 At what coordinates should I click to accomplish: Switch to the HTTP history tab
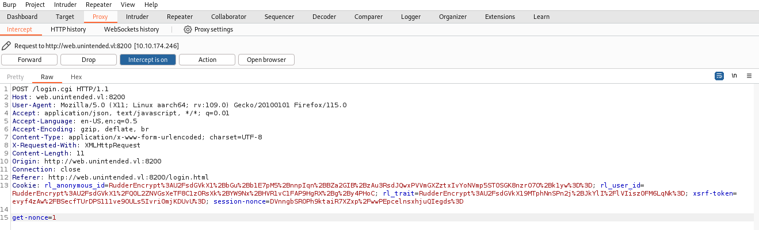68,29
